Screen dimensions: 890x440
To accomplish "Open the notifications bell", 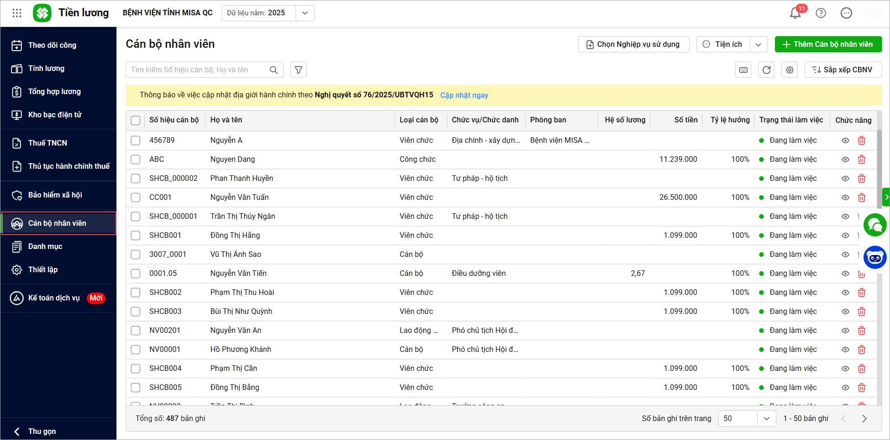I will click(795, 13).
